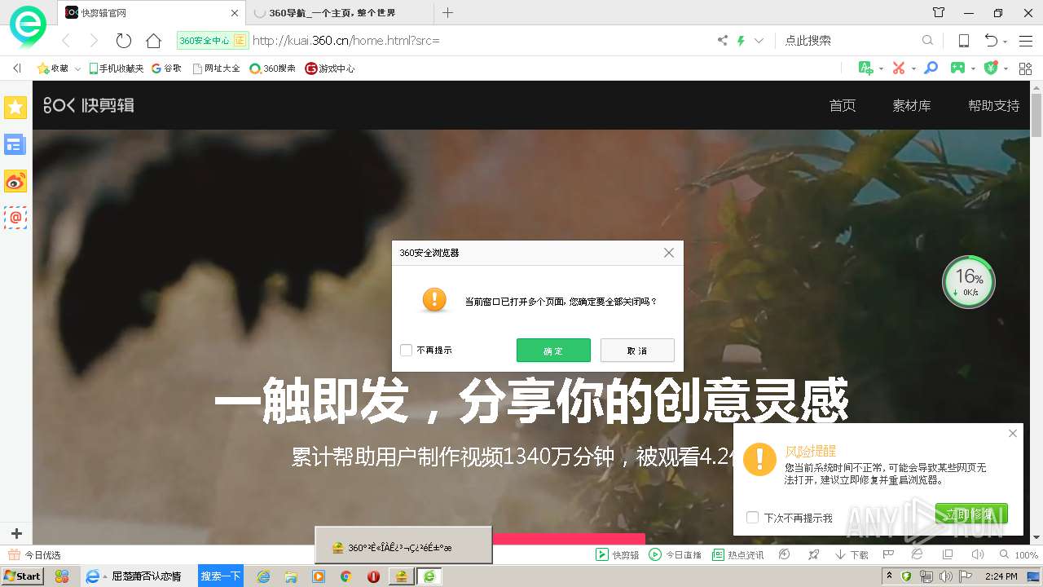The height and width of the screenshot is (587, 1043).
Task: Click the skin shirt icon in title bar
Action: point(939,13)
